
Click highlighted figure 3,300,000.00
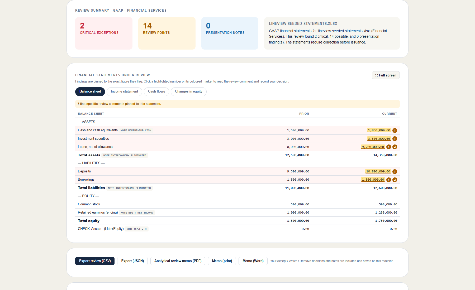[x=379, y=139]
